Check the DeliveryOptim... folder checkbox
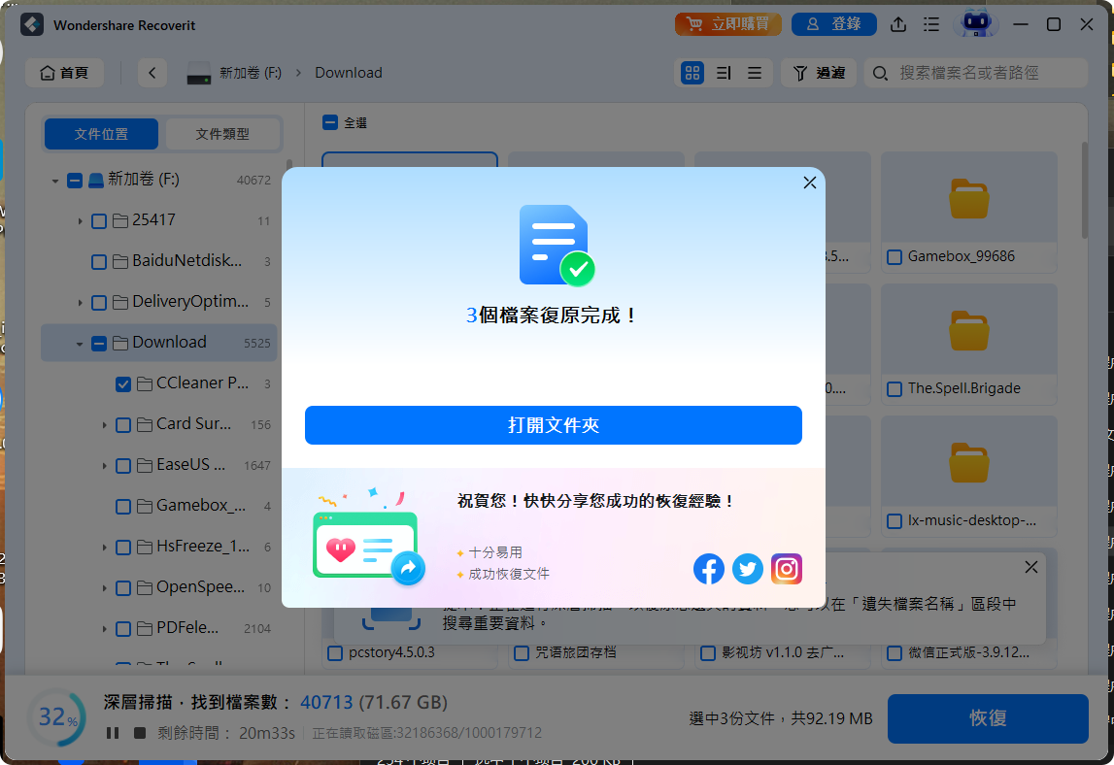 (99, 303)
